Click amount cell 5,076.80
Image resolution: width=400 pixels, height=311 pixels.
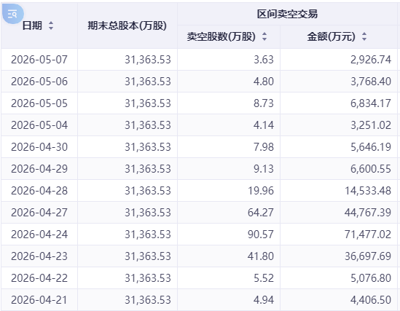coord(371,278)
